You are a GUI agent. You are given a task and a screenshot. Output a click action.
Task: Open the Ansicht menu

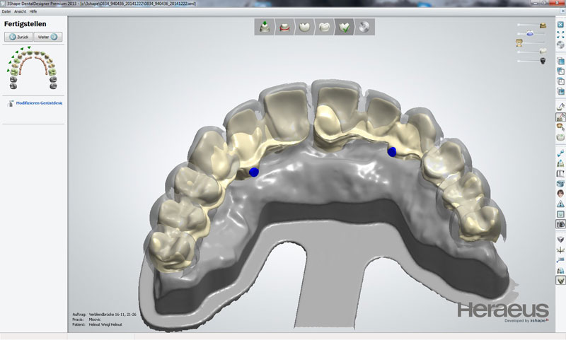pos(19,12)
